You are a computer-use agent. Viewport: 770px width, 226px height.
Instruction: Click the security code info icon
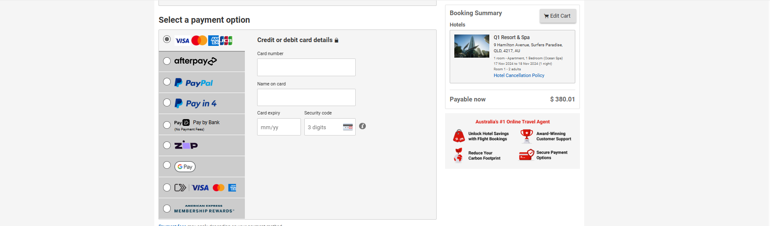[x=362, y=126]
